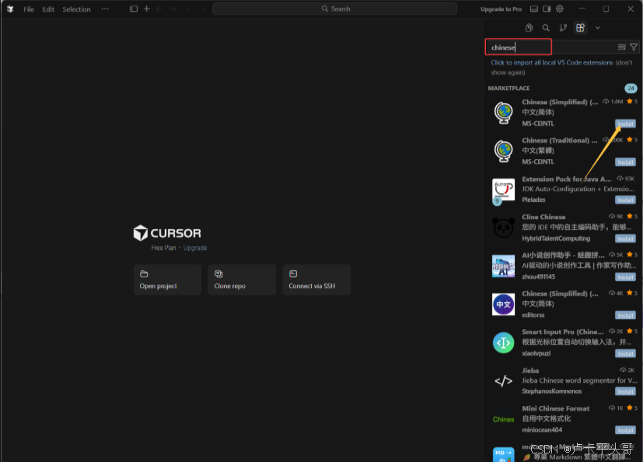Click the large CURSOR logo on welcome screen
This screenshot has height=462, width=643.
[167, 233]
